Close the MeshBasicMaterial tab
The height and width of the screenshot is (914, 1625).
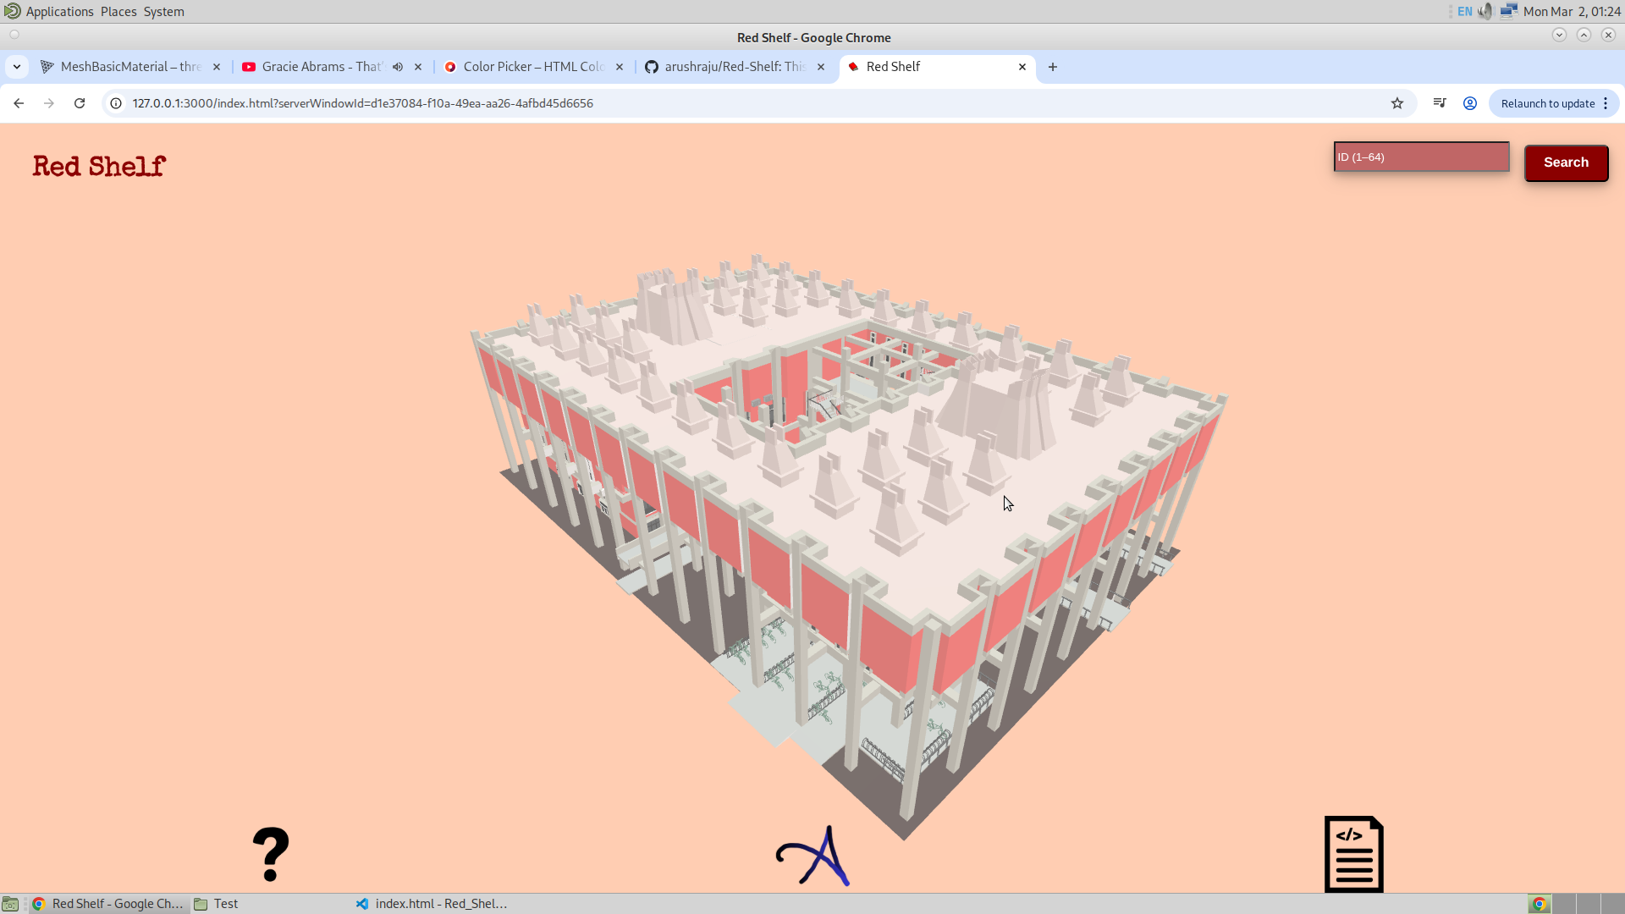[217, 67]
